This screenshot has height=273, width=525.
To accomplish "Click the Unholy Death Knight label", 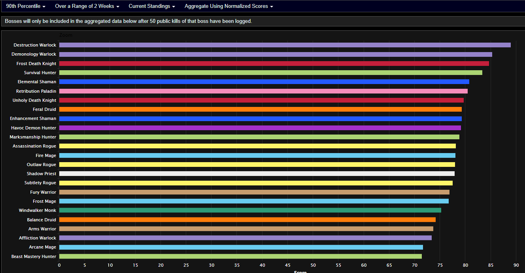I will point(34,100).
